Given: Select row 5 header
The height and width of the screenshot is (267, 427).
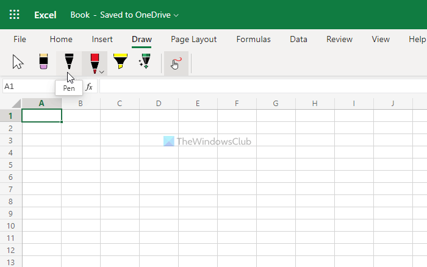Looking at the screenshot, I should (10, 165).
